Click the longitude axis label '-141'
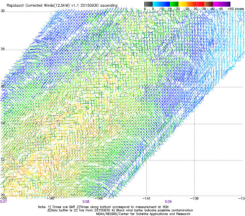Viewport: 245px width, 216px height. pyautogui.click(x=147, y=198)
